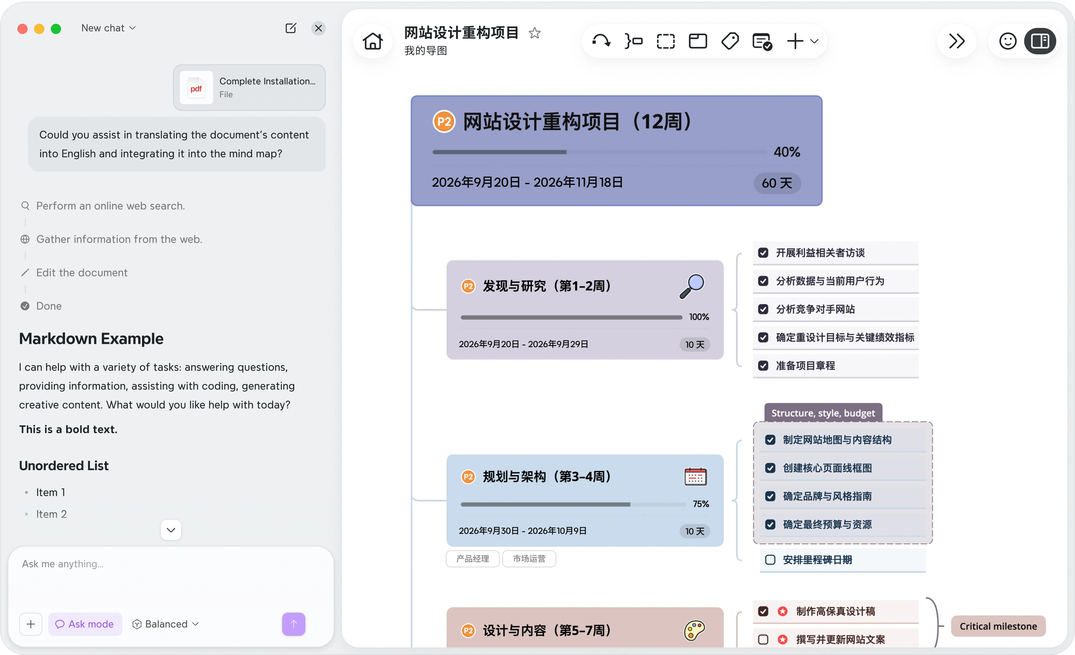Viewport: 1075px width, 655px height.
Task: Send message with purple arrow button
Action: pyautogui.click(x=294, y=624)
